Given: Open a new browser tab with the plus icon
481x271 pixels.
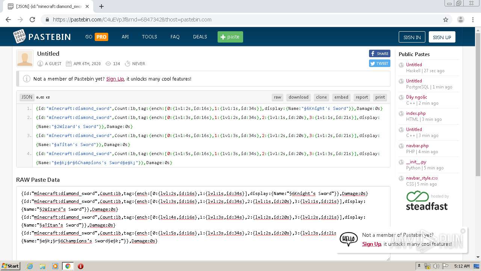Looking at the screenshot, I should (101, 6).
